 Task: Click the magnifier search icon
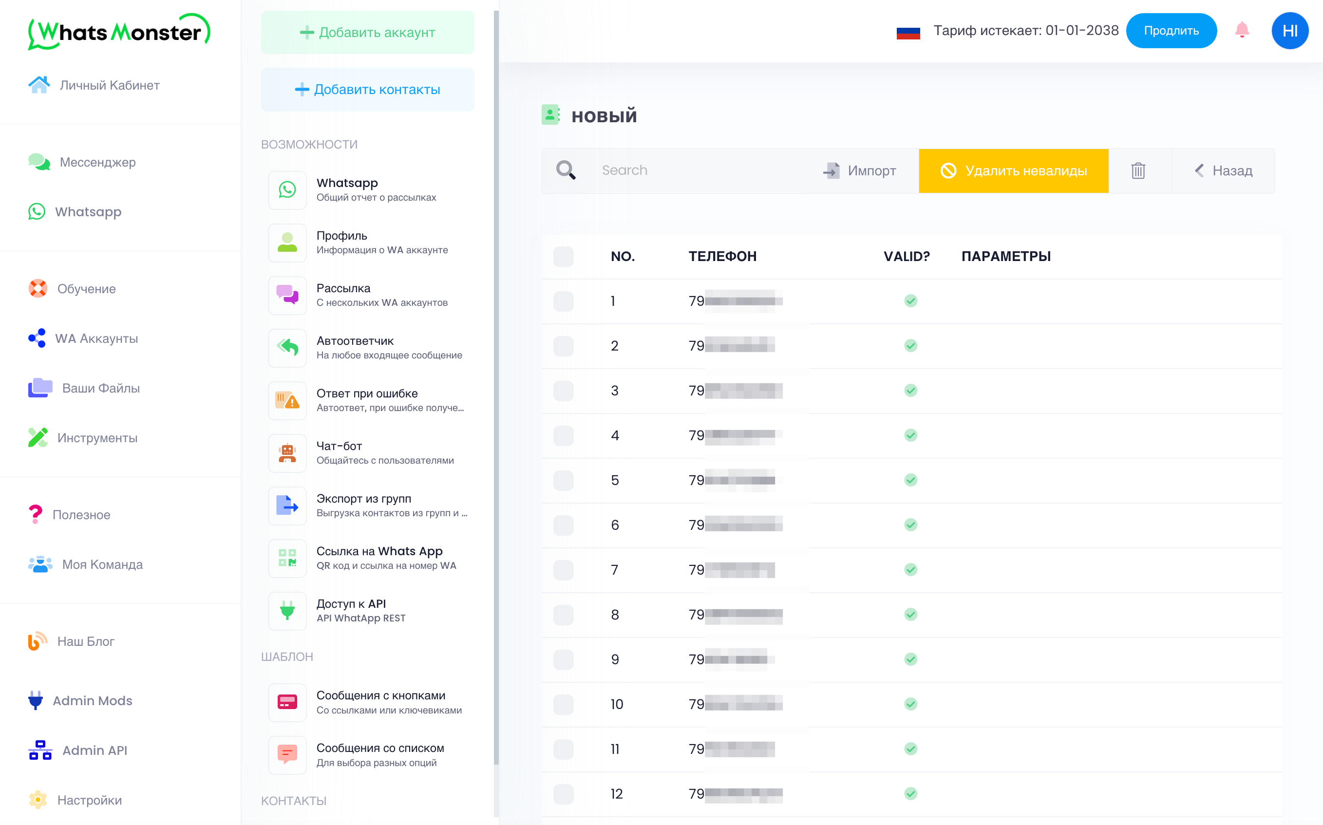click(x=566, y=170)
